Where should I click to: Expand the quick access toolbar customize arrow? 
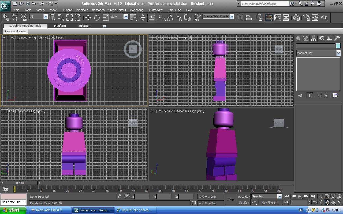(56, 4)
